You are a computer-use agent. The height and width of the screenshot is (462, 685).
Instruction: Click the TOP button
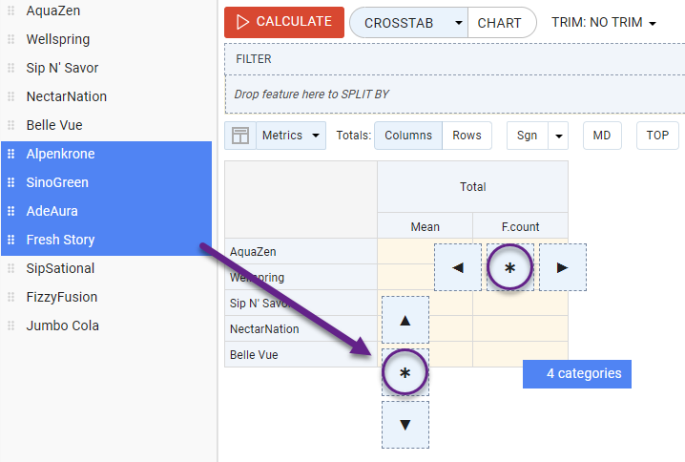(x=657, y=136)
